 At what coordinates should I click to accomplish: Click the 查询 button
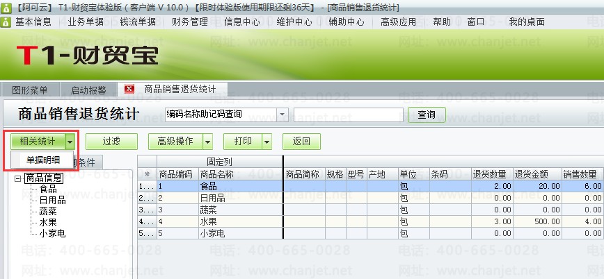point(427,115)
